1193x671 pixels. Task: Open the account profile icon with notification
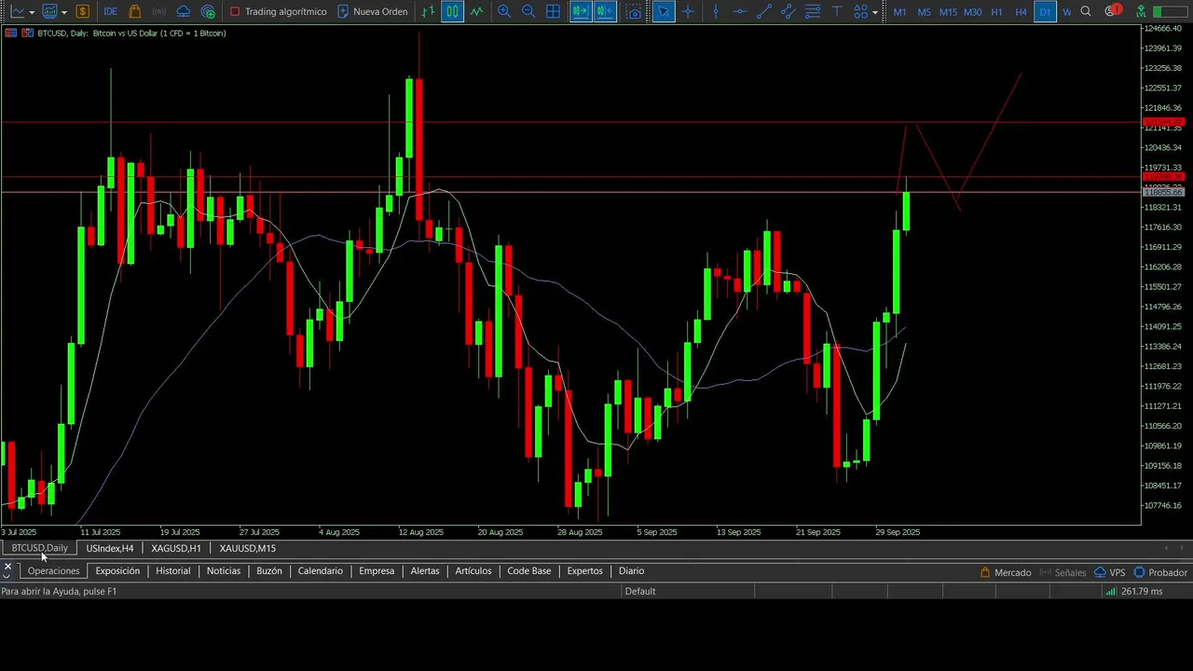pyautogui.click(x=1111, y=11)
